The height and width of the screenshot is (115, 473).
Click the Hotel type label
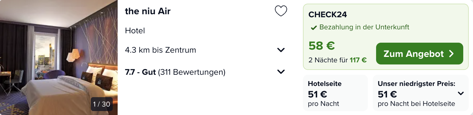(x=135, y=31)
